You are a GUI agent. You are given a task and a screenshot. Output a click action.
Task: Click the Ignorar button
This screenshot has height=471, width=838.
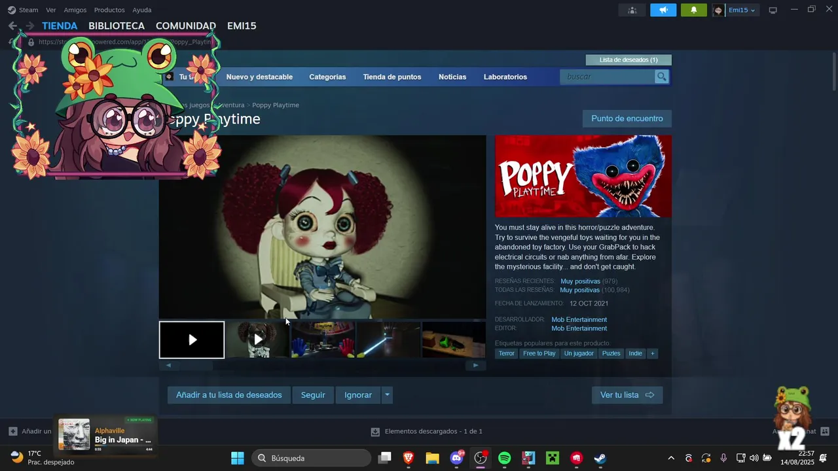point(358,395)
